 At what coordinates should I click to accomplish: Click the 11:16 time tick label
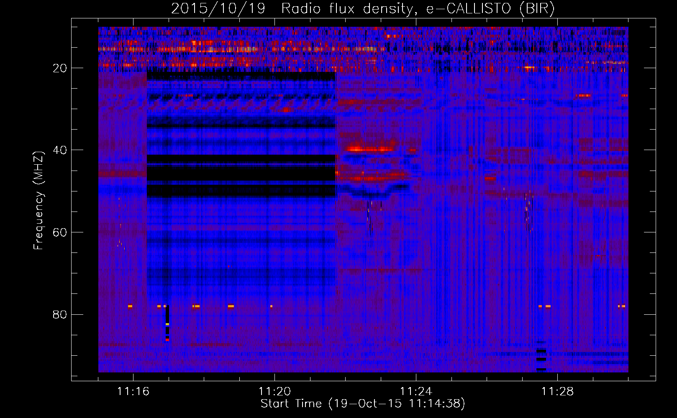coord(133,392)
